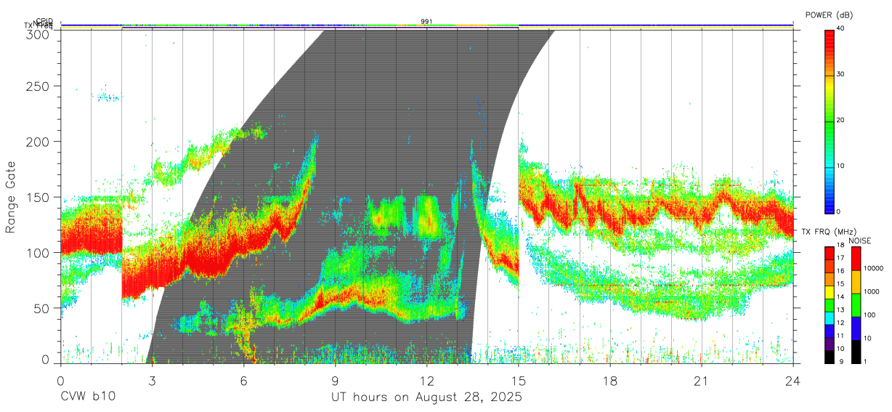Click the CVW b10 radar beam label

88,397
